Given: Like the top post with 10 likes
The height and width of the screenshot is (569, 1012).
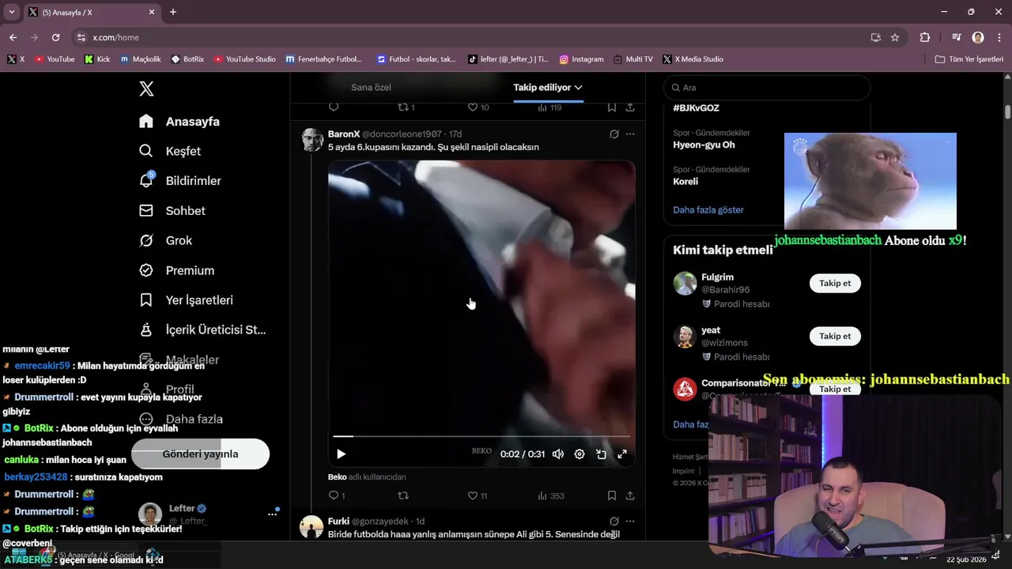Looking at the screenshot, I should point(478,107).
